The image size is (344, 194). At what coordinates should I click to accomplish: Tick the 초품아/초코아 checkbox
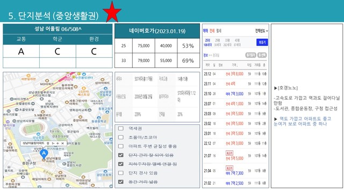(120, 137)
